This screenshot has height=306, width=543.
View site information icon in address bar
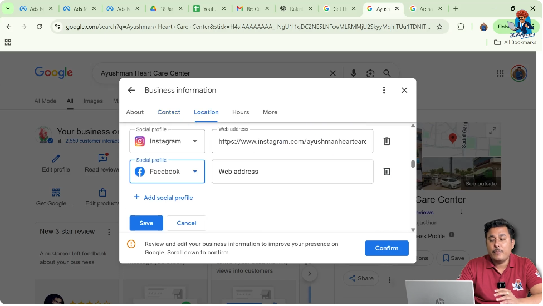point(58,27)
